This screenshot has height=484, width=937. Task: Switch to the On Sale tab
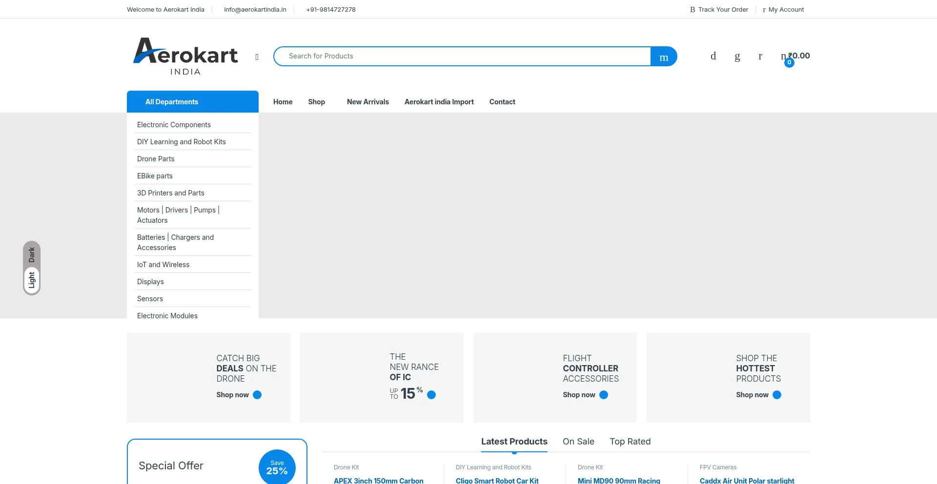click(x=578, y=442)
